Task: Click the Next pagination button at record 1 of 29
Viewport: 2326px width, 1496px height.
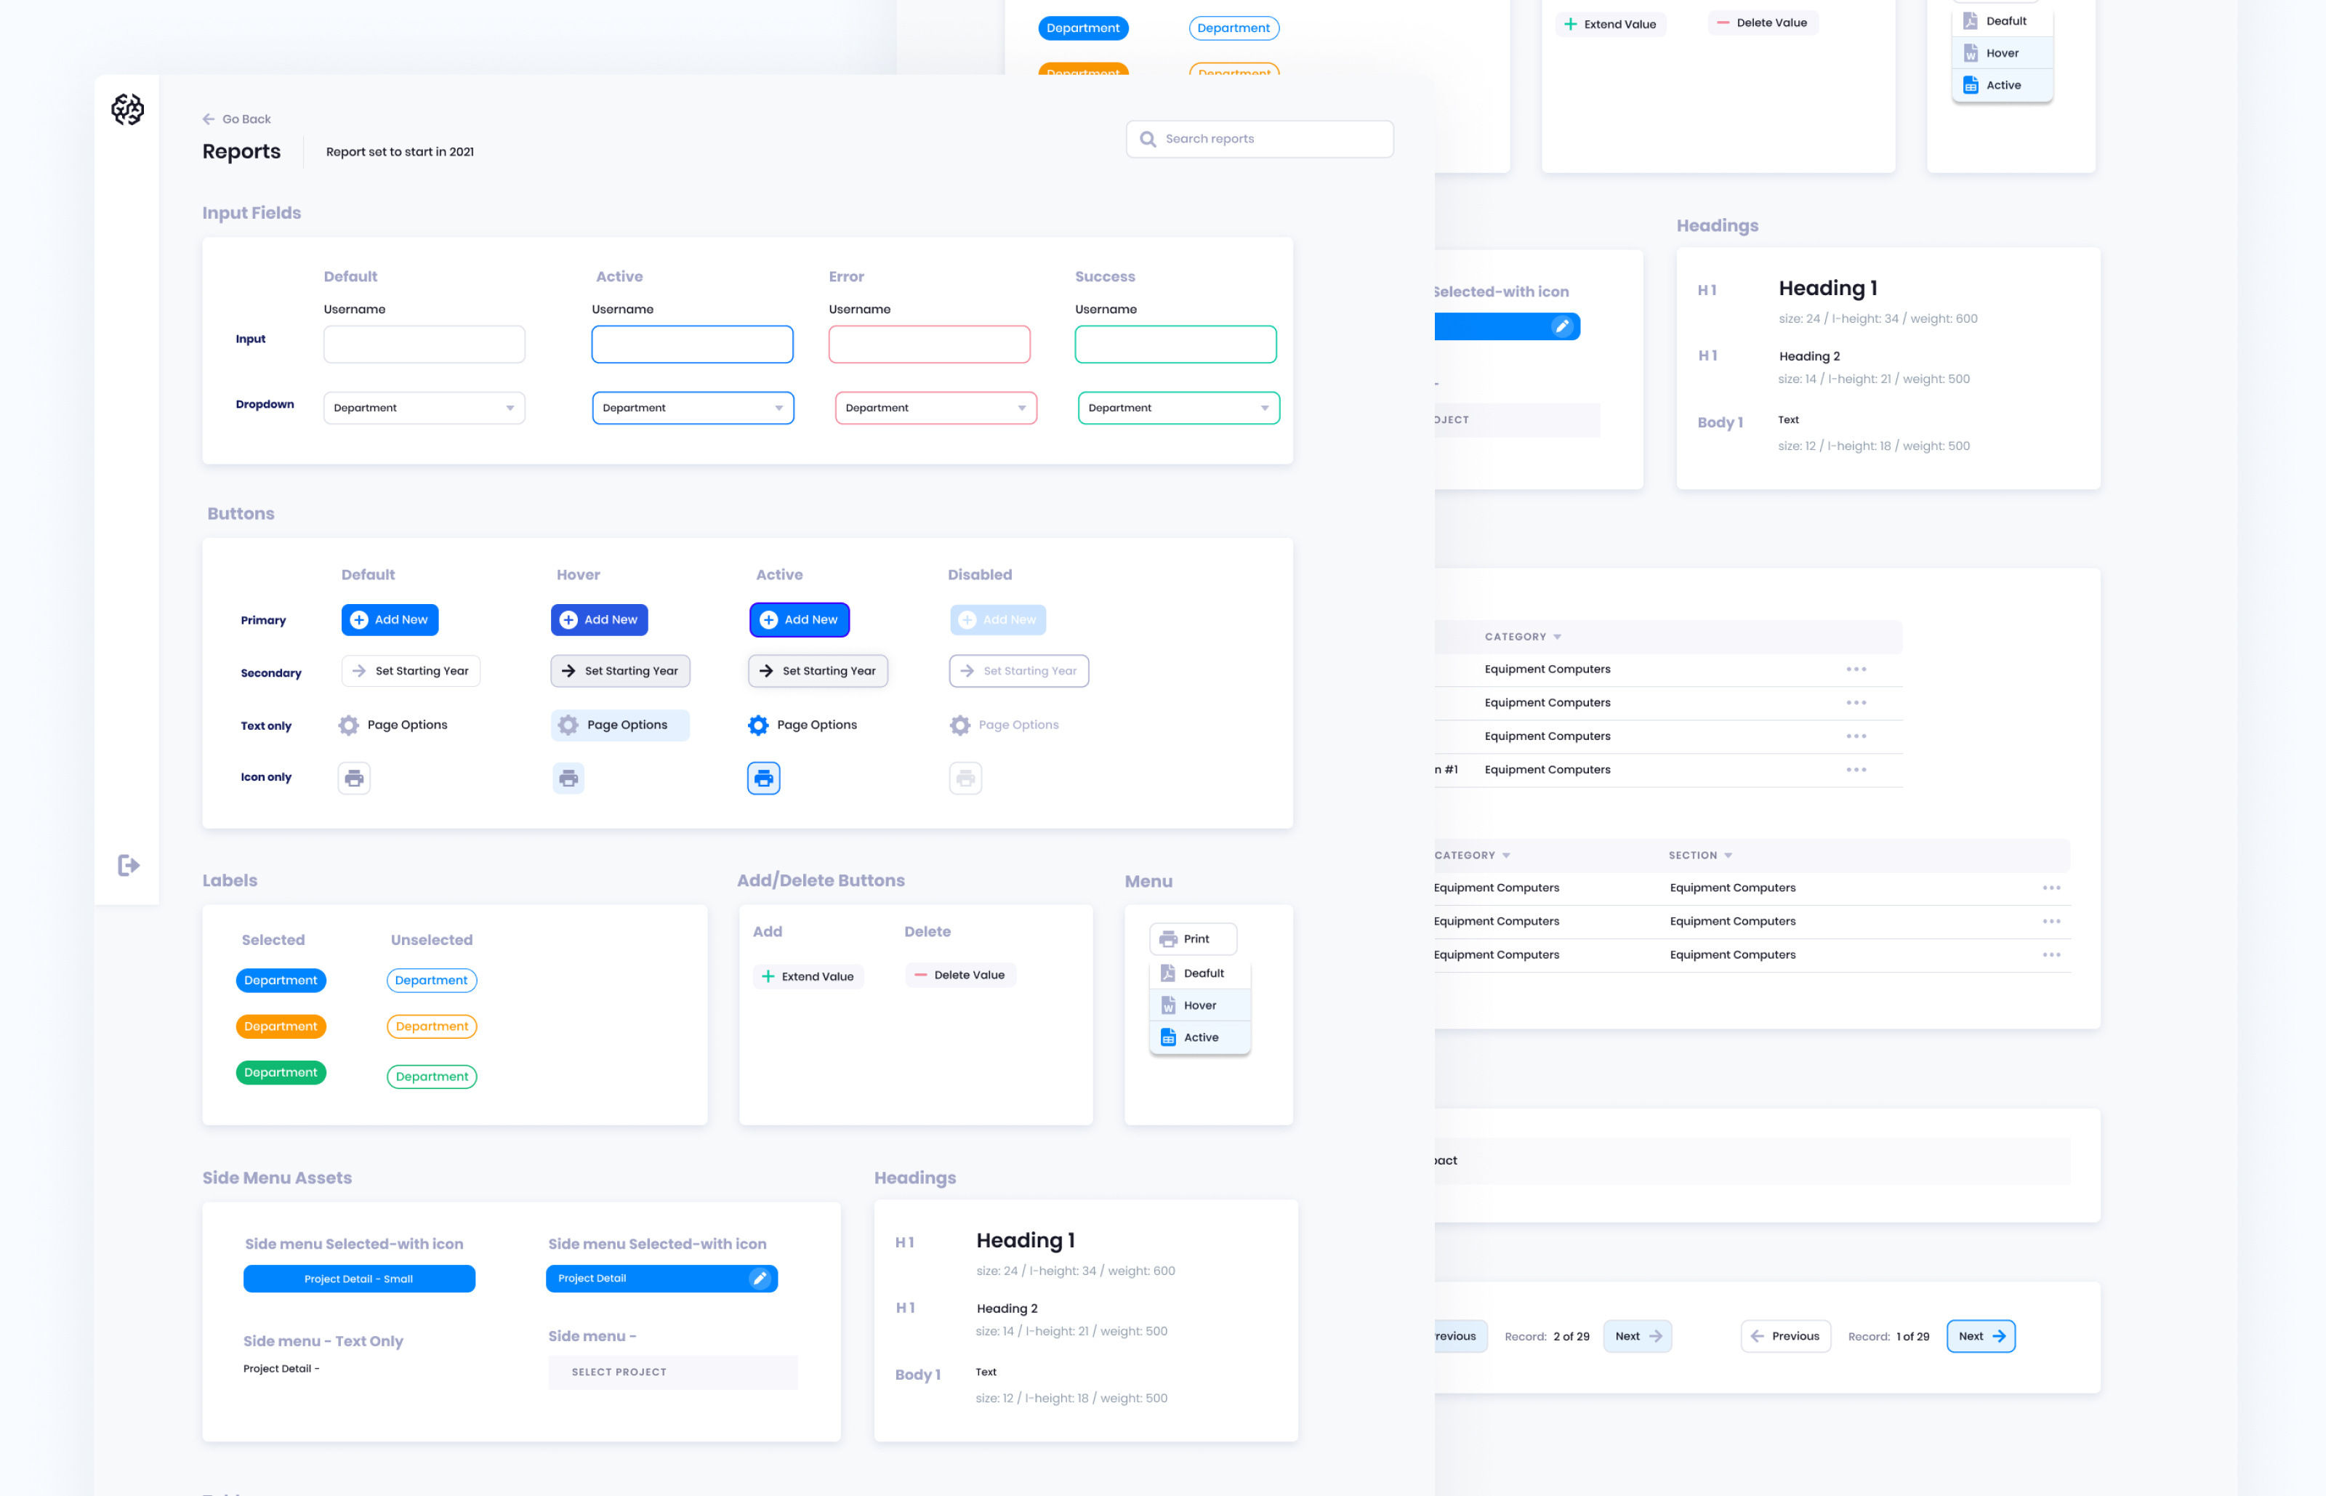Action: click(1980, 1336)
